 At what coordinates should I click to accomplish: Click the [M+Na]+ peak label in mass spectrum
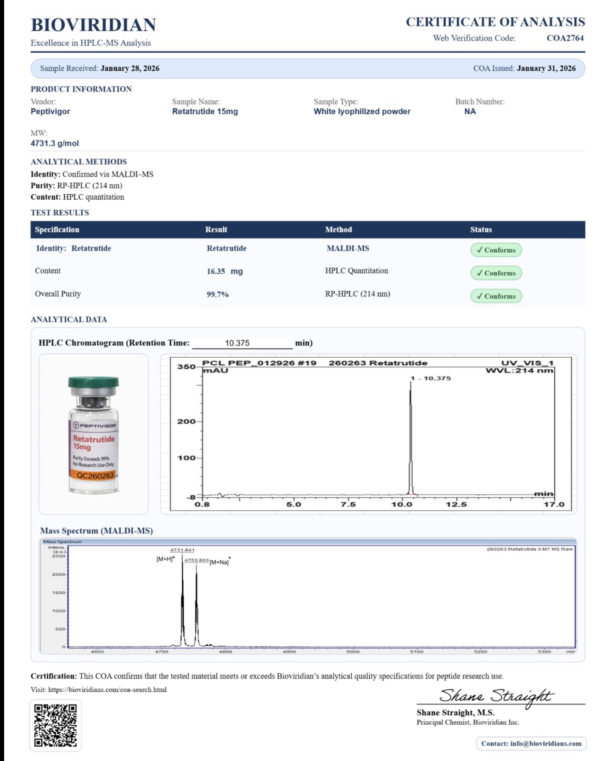(220, 562)
